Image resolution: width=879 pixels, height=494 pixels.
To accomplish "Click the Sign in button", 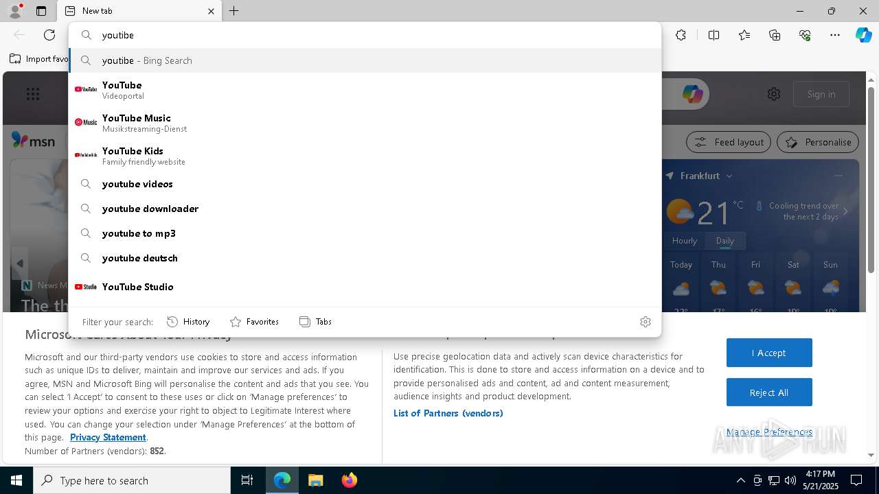I will tap(821, 94).
